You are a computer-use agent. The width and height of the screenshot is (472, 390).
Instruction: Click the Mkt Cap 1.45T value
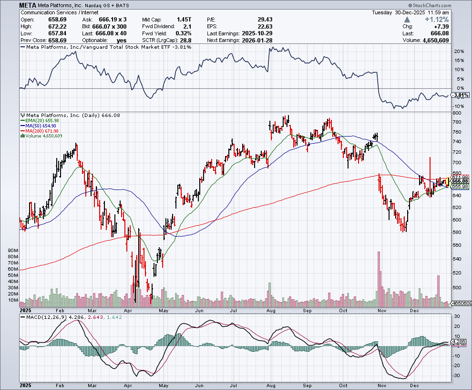183,20
